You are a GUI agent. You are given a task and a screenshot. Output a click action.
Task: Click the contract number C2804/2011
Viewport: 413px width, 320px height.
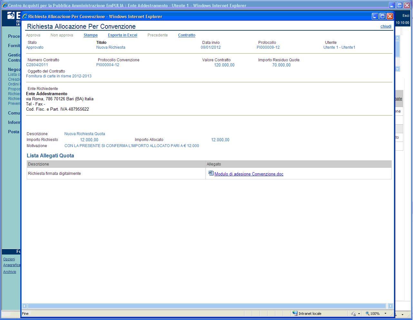click(x=37, y=65)
